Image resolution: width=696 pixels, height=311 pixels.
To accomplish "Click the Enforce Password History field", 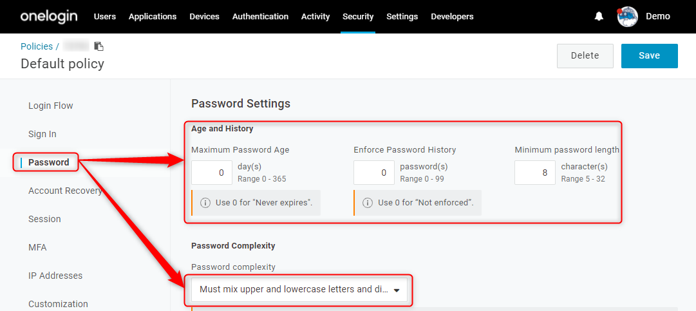I will tap(374, 173).
